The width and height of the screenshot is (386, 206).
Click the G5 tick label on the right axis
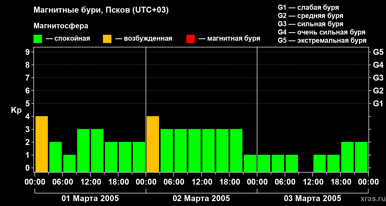coord(378,52)
